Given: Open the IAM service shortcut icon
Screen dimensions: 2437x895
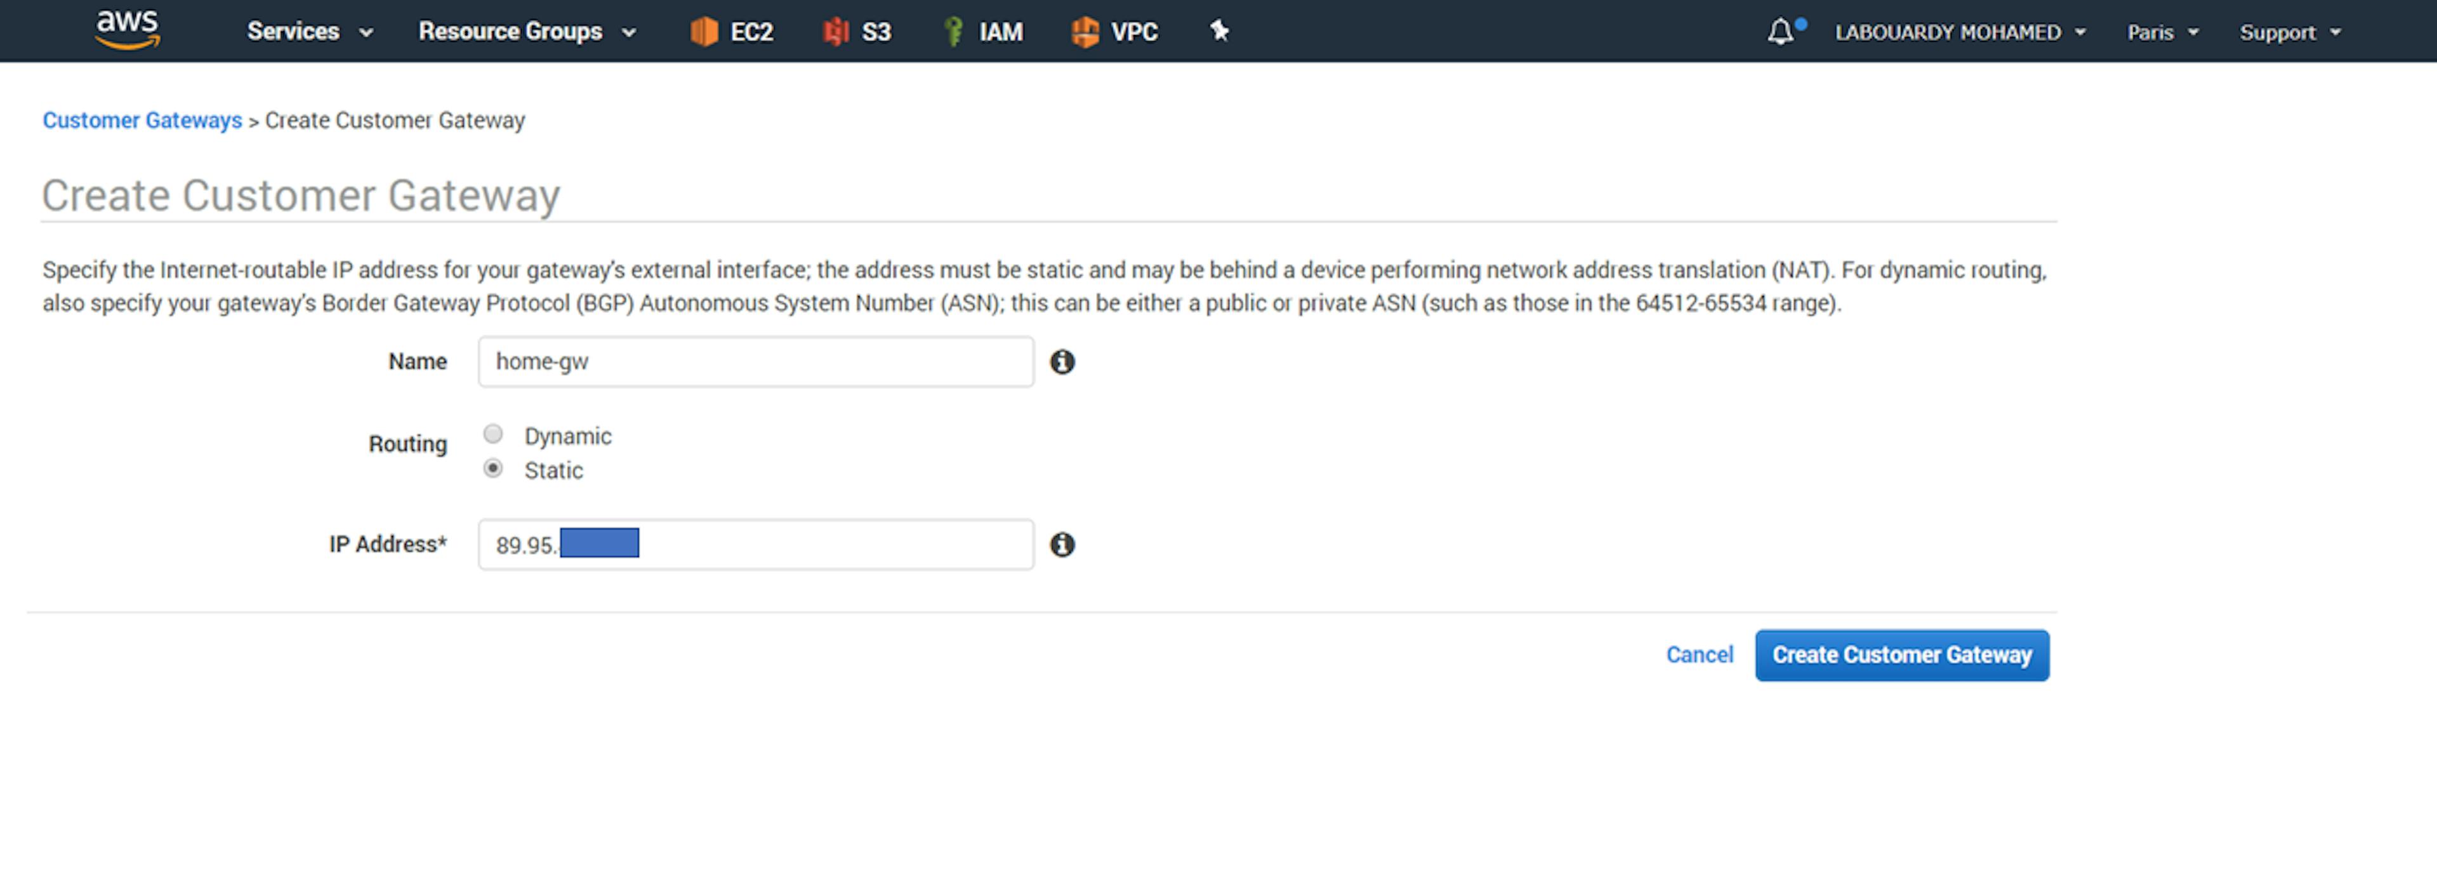Looking at the screenshot, I should pos(954,31).
